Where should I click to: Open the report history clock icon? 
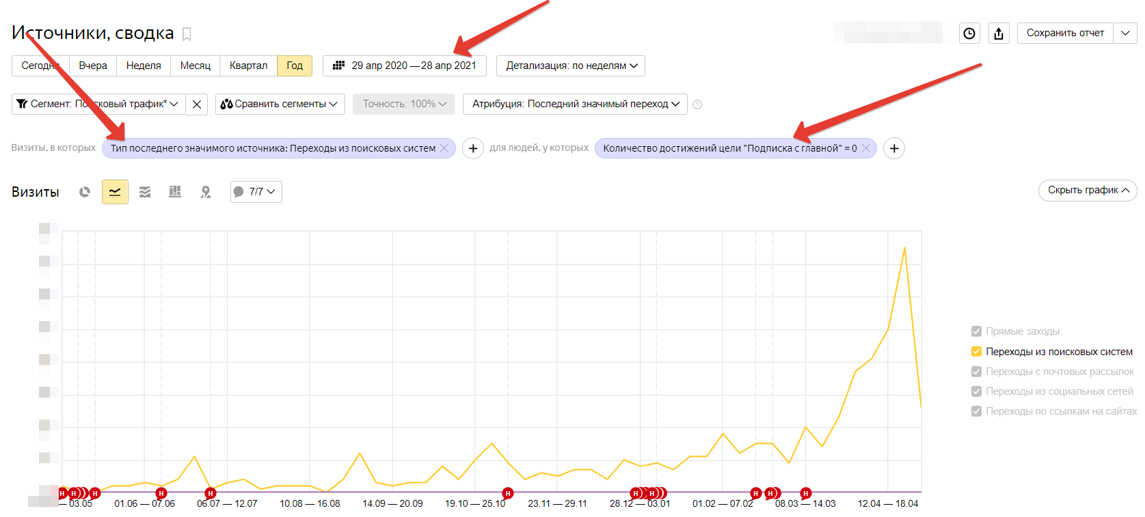969,33
